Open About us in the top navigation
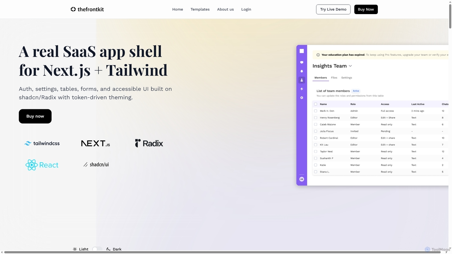The height and width of the screenshot is (254, 452). [x=225, y=9]
